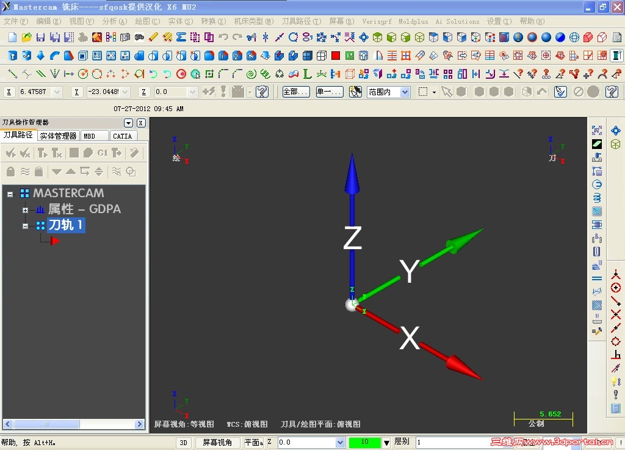Open the selection window shape dropdown arrow
The height and width of the screenshot is (450, 625).
(434, 92)
